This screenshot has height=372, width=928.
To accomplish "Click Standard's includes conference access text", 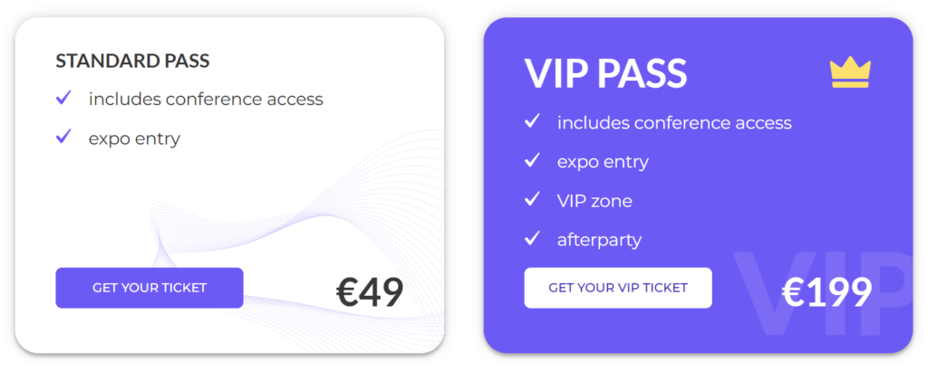I will (206, 99).
